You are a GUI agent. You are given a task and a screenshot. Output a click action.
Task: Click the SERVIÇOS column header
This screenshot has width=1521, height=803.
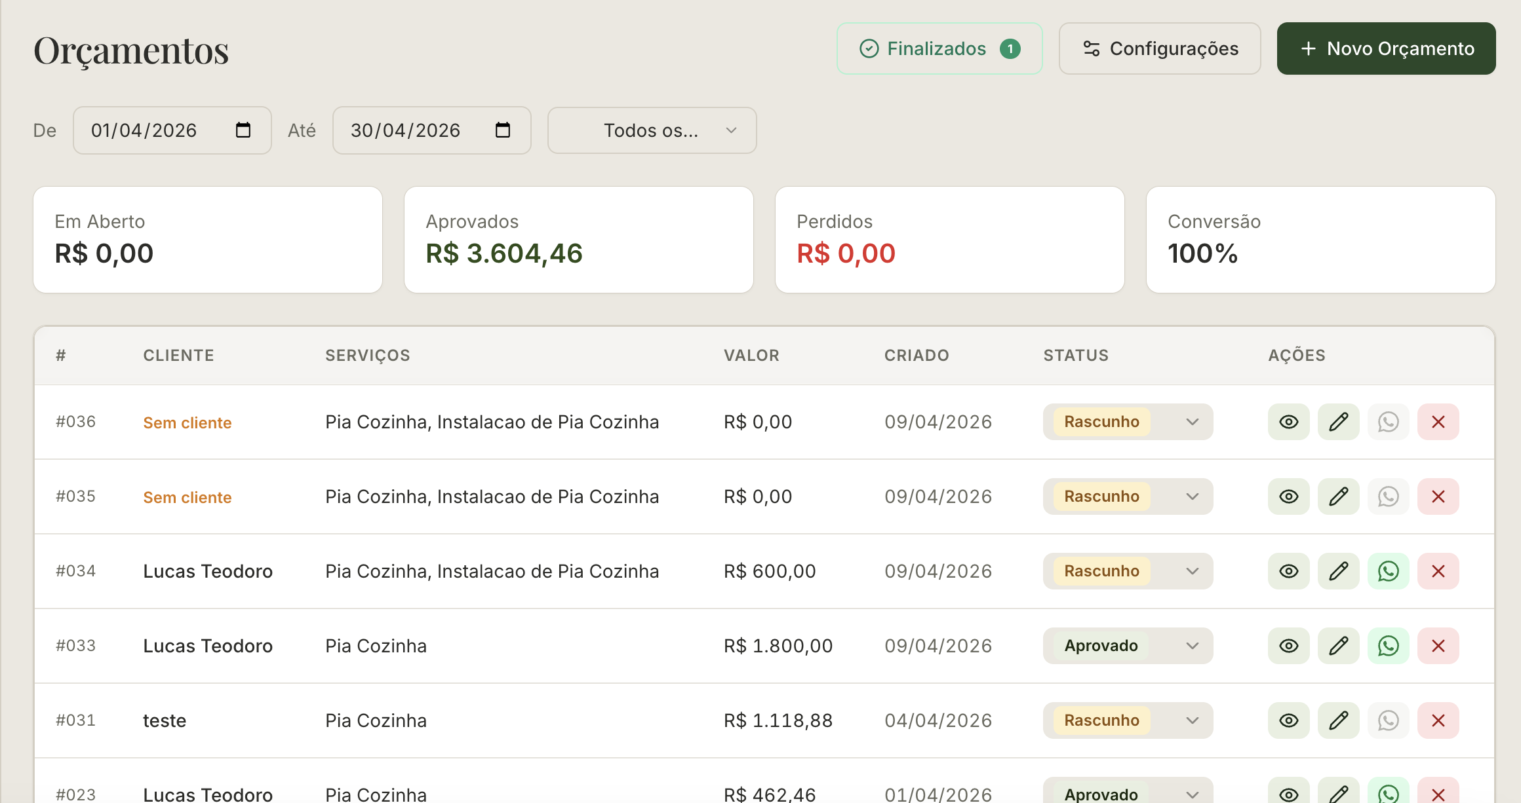pos(368,356)
